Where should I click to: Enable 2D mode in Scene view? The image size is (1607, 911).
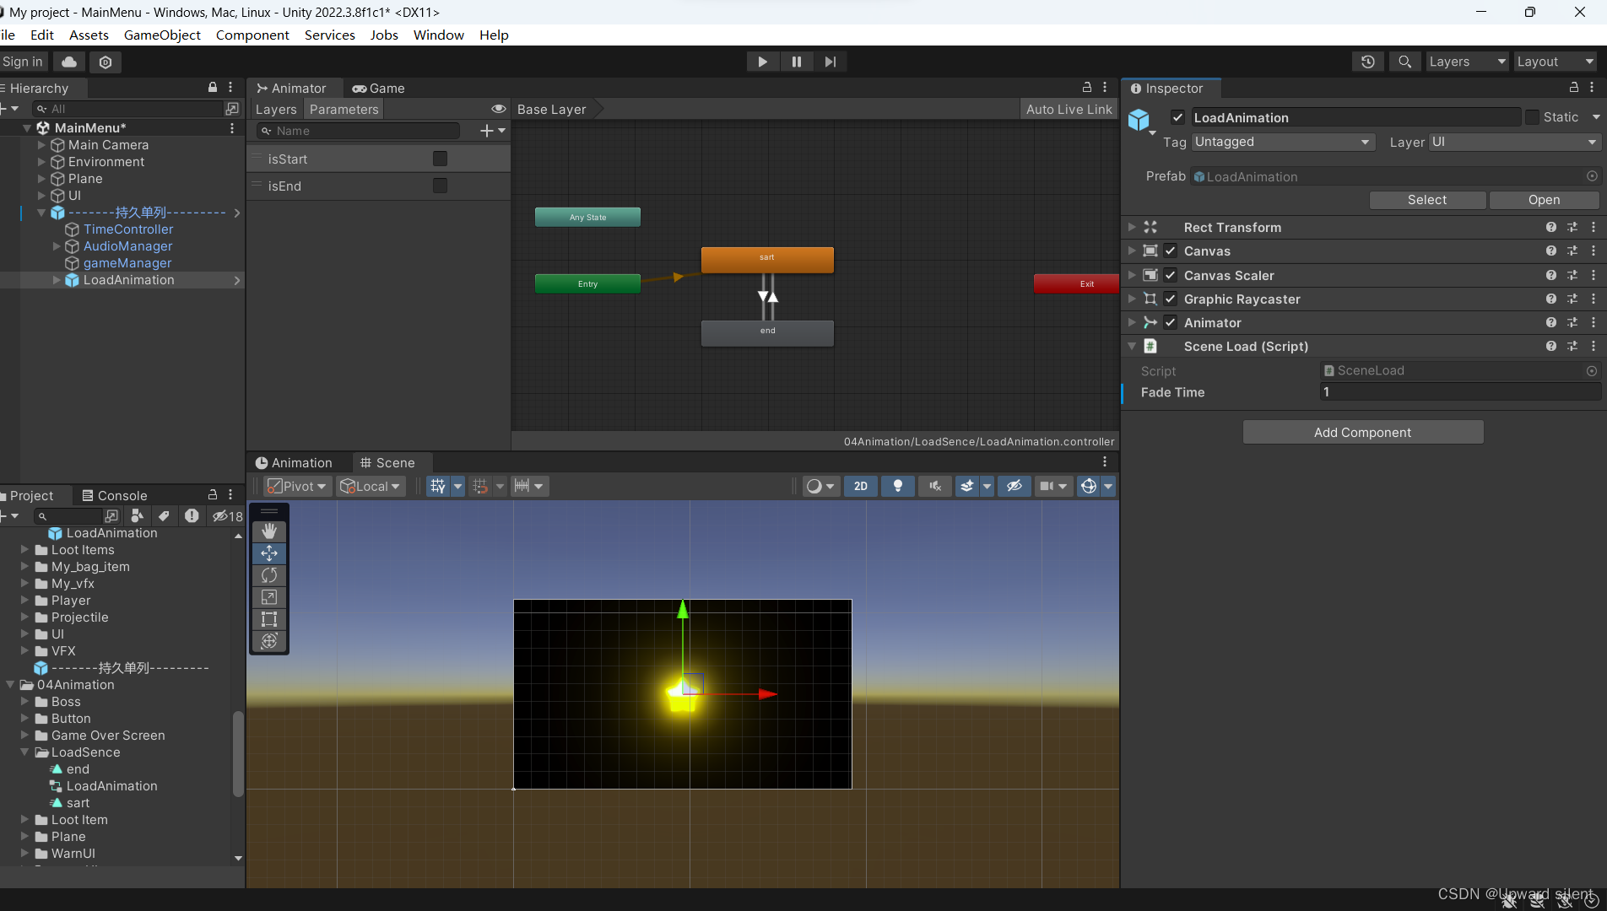pyautogui.click(x=860, y=486)
